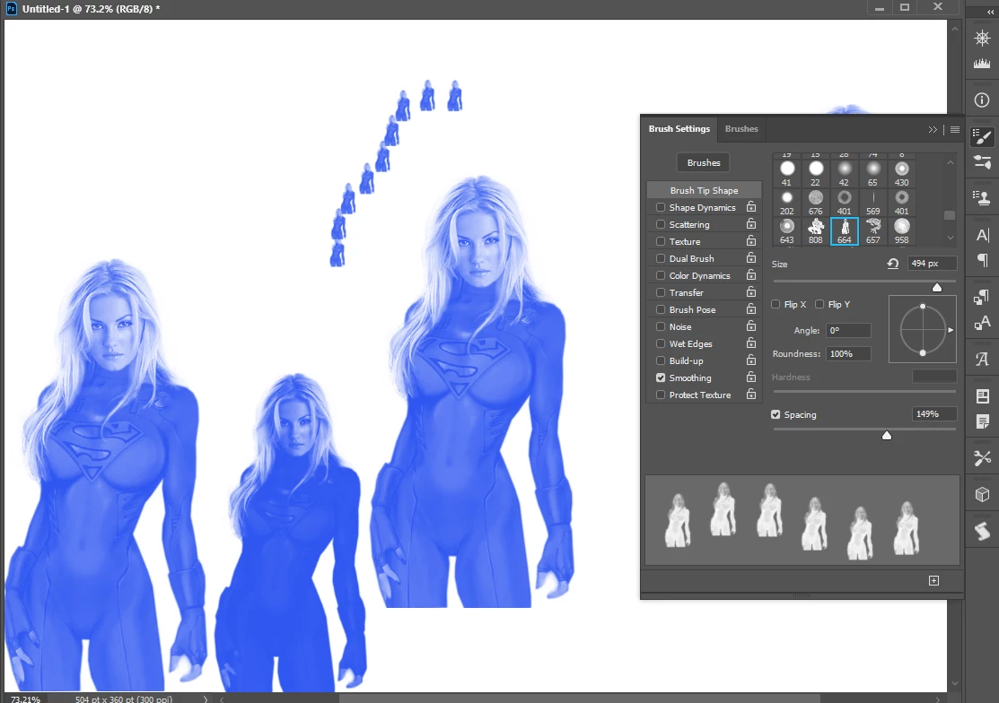Open the Glyphs panel italic A icon
The image size is (999, 703).
(982, 360)
